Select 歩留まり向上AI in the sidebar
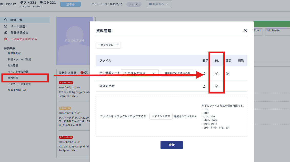Screen dimensions: 290x162 point(17,90)
